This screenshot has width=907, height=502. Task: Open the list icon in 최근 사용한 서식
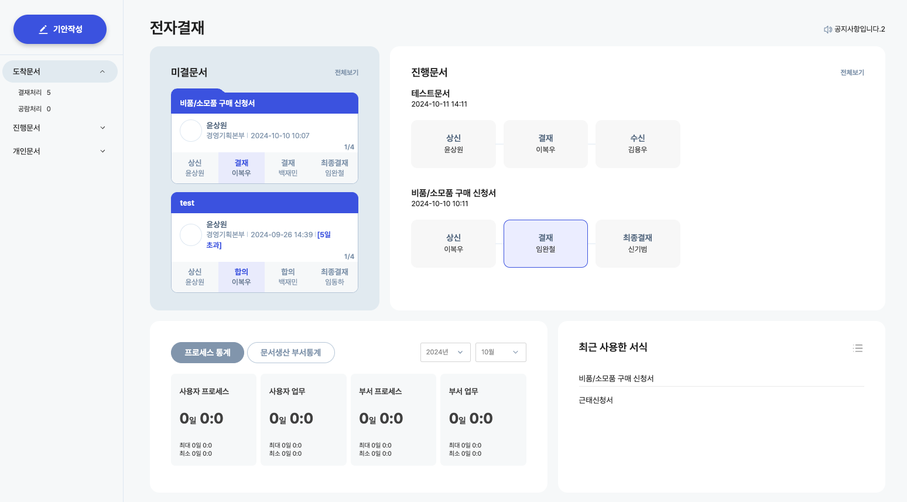pyautogui.click(x=858, y=348)
